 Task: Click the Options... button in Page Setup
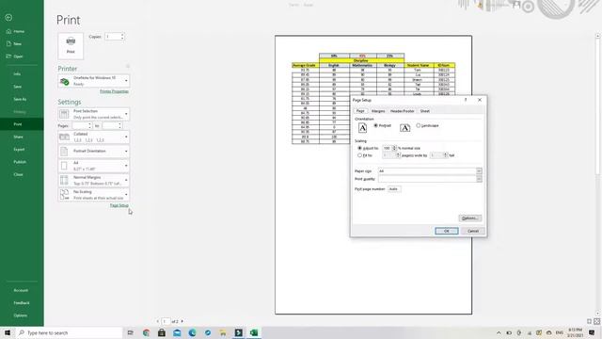tap(470, 218)
